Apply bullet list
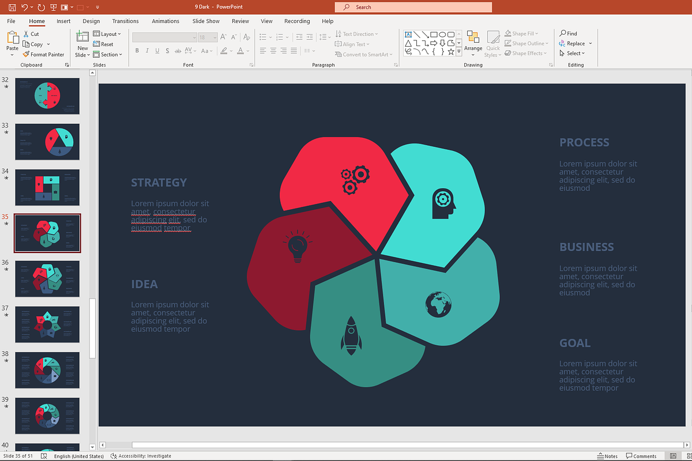 click(x=264, y=37)
